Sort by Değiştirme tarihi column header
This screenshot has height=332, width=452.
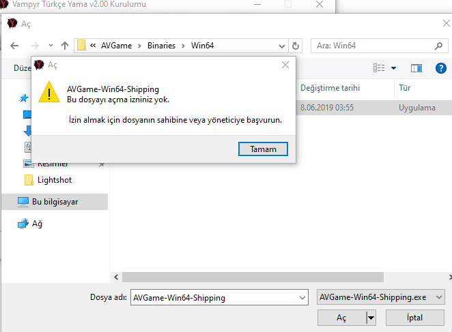tap(330, 88)
